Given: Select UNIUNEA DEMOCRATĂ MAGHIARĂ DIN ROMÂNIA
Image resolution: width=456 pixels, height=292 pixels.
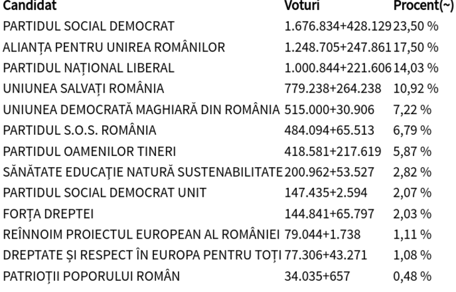Looking at the screenshot, I should click(142, 109).
